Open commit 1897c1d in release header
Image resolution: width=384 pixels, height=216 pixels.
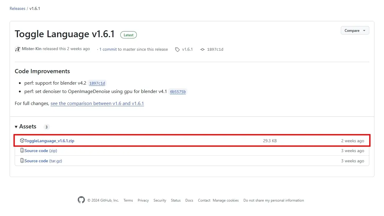215,49
